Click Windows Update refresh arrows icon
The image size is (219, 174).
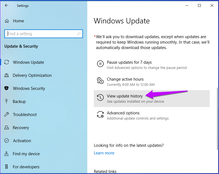(7, 62)
